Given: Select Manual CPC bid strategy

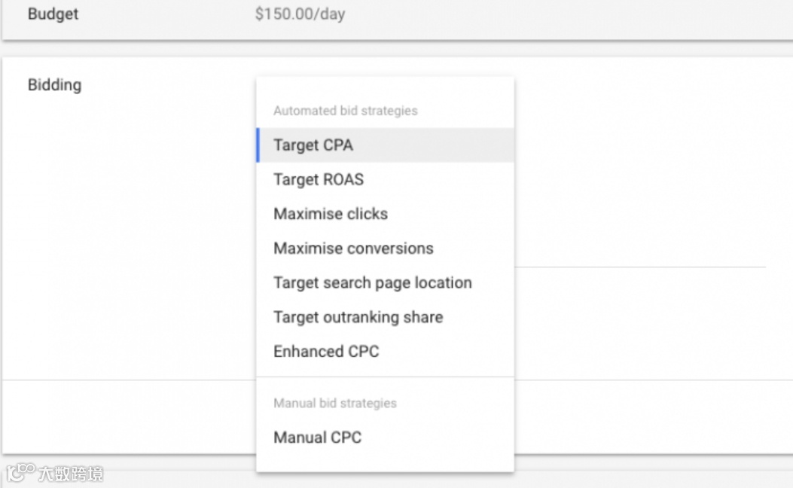Looking at the screenshot, I should coord(317,438).
